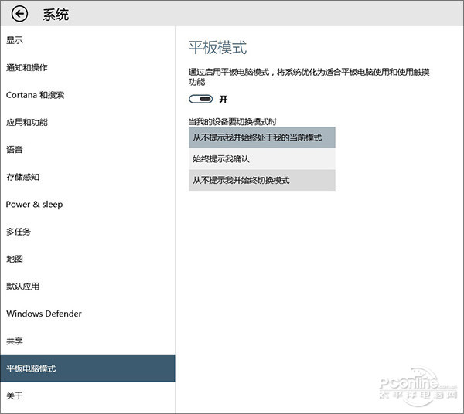Open Windows Defender settings
Viewport: 464px width, 414px height.
[x=87, y=314]
